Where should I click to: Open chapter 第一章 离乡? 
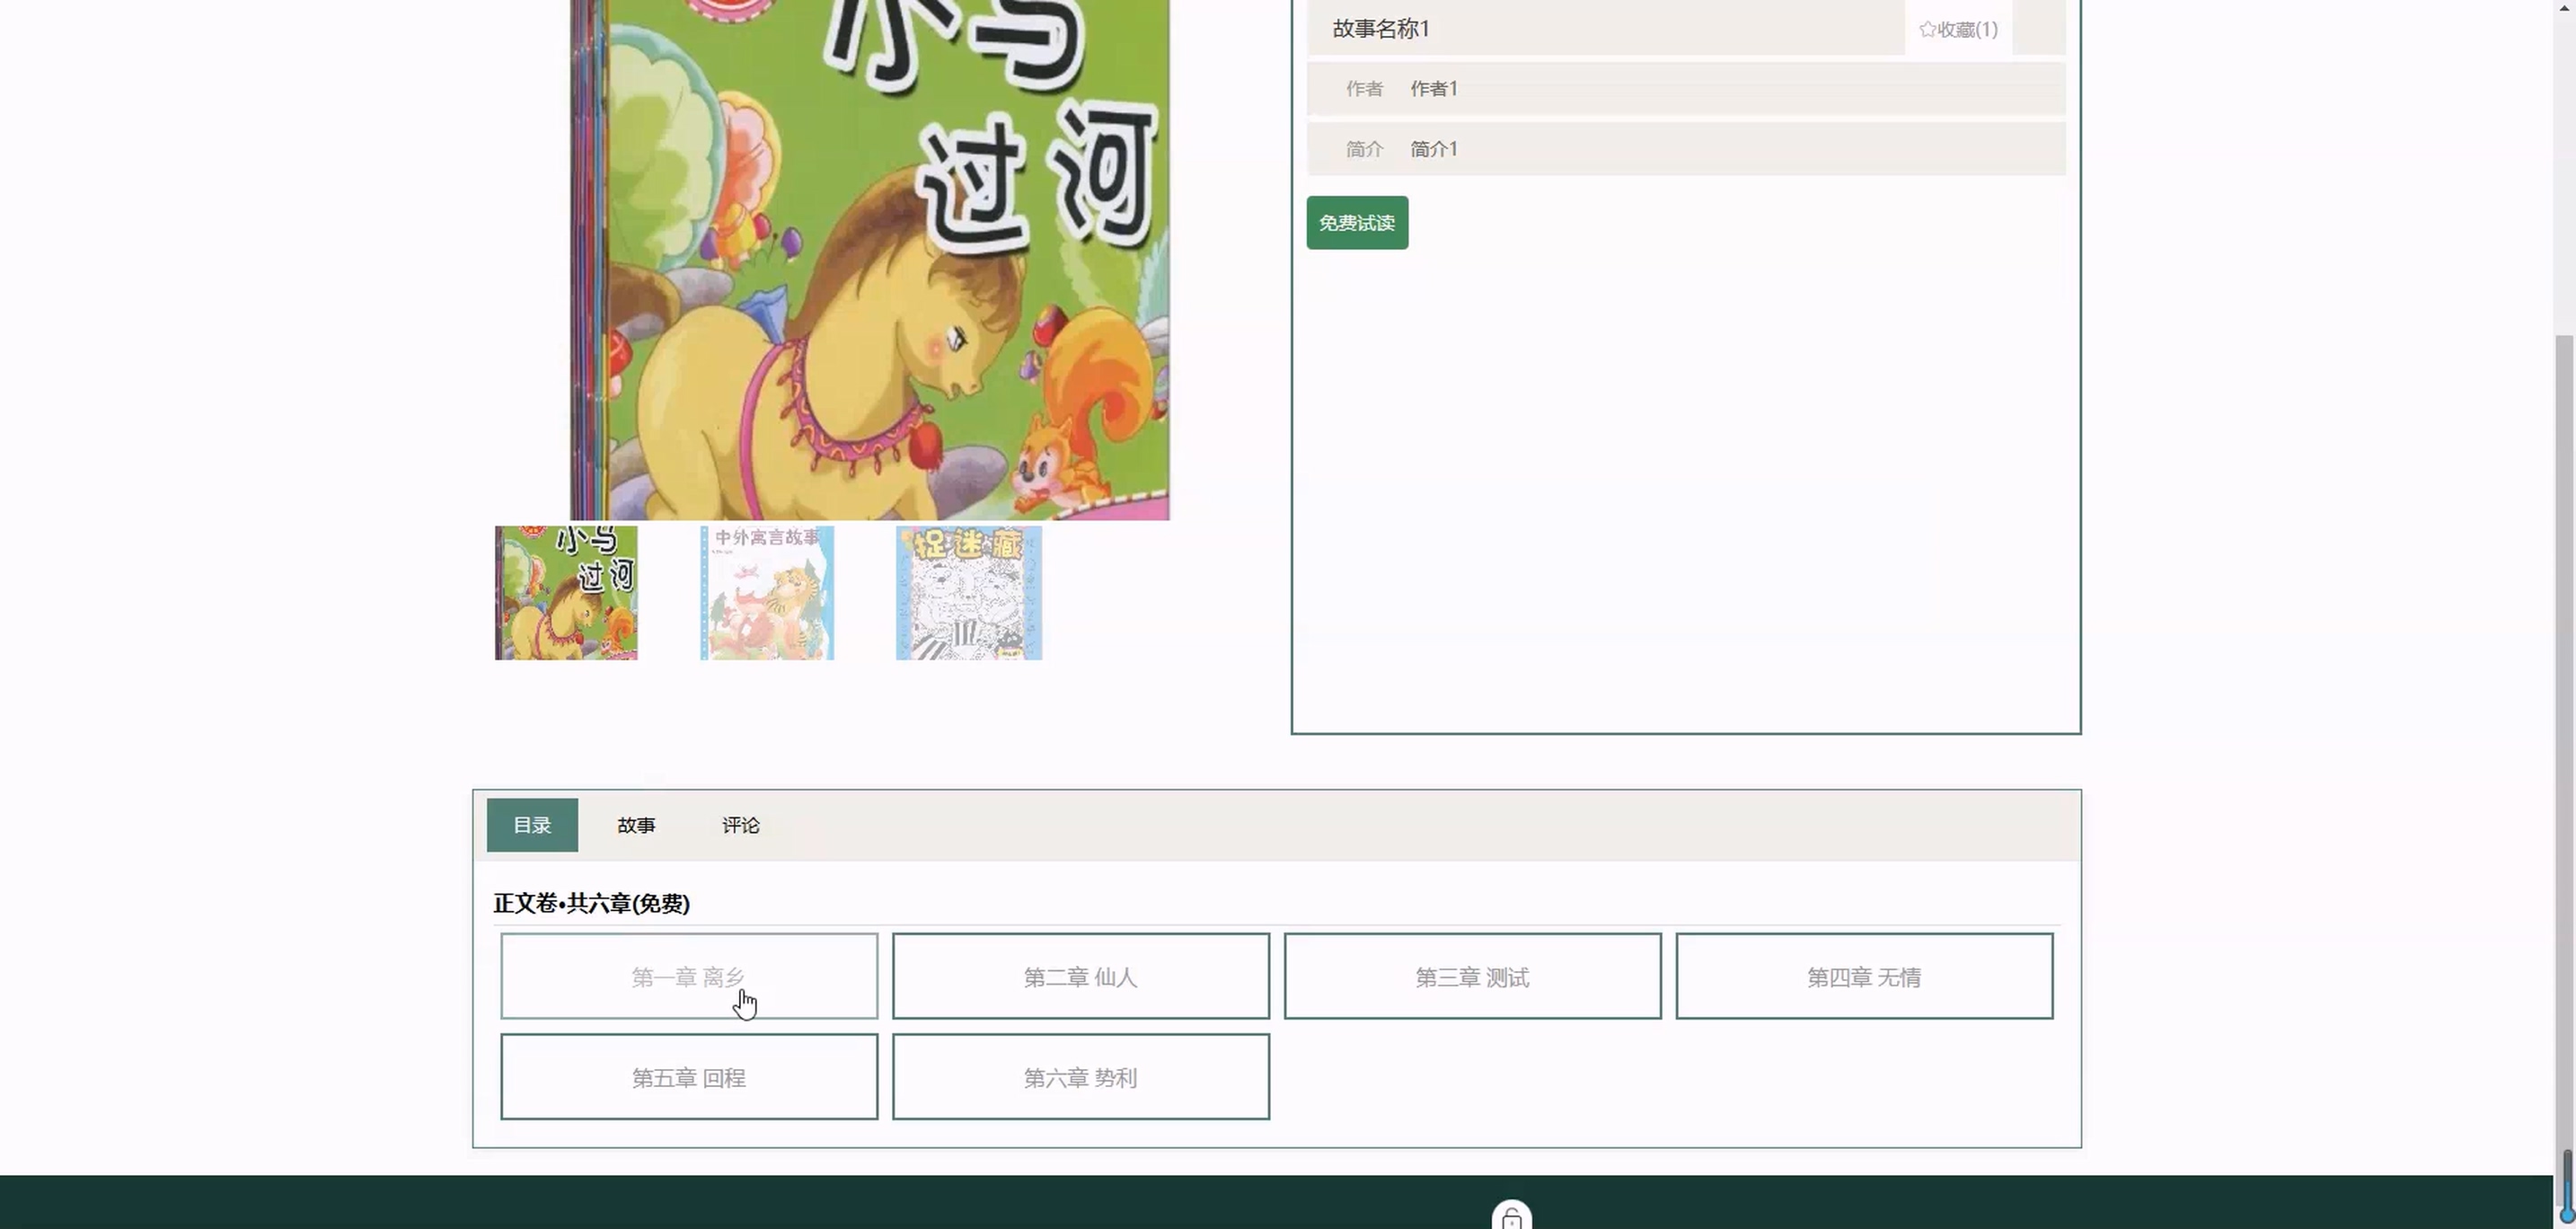pos(689,976)
